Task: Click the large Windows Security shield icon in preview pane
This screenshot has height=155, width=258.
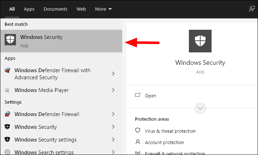Action: pyautogui.click(x=200, y=41)
